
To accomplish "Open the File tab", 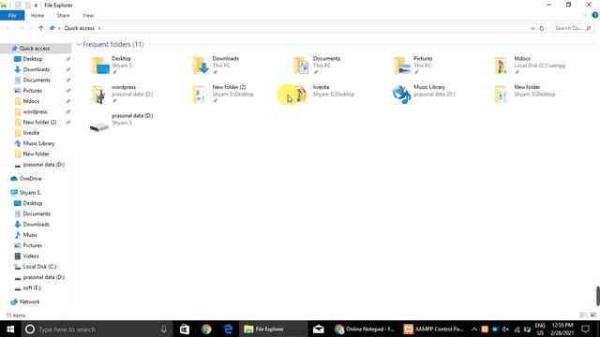I will 12,15.
